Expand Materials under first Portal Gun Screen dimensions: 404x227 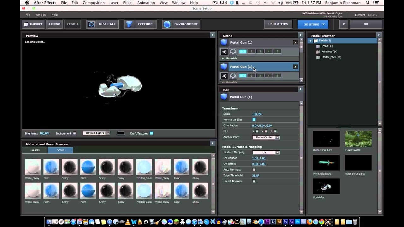click(223, 58)
